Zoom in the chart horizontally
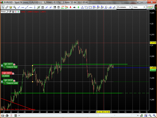 click(x=154, y=116)
